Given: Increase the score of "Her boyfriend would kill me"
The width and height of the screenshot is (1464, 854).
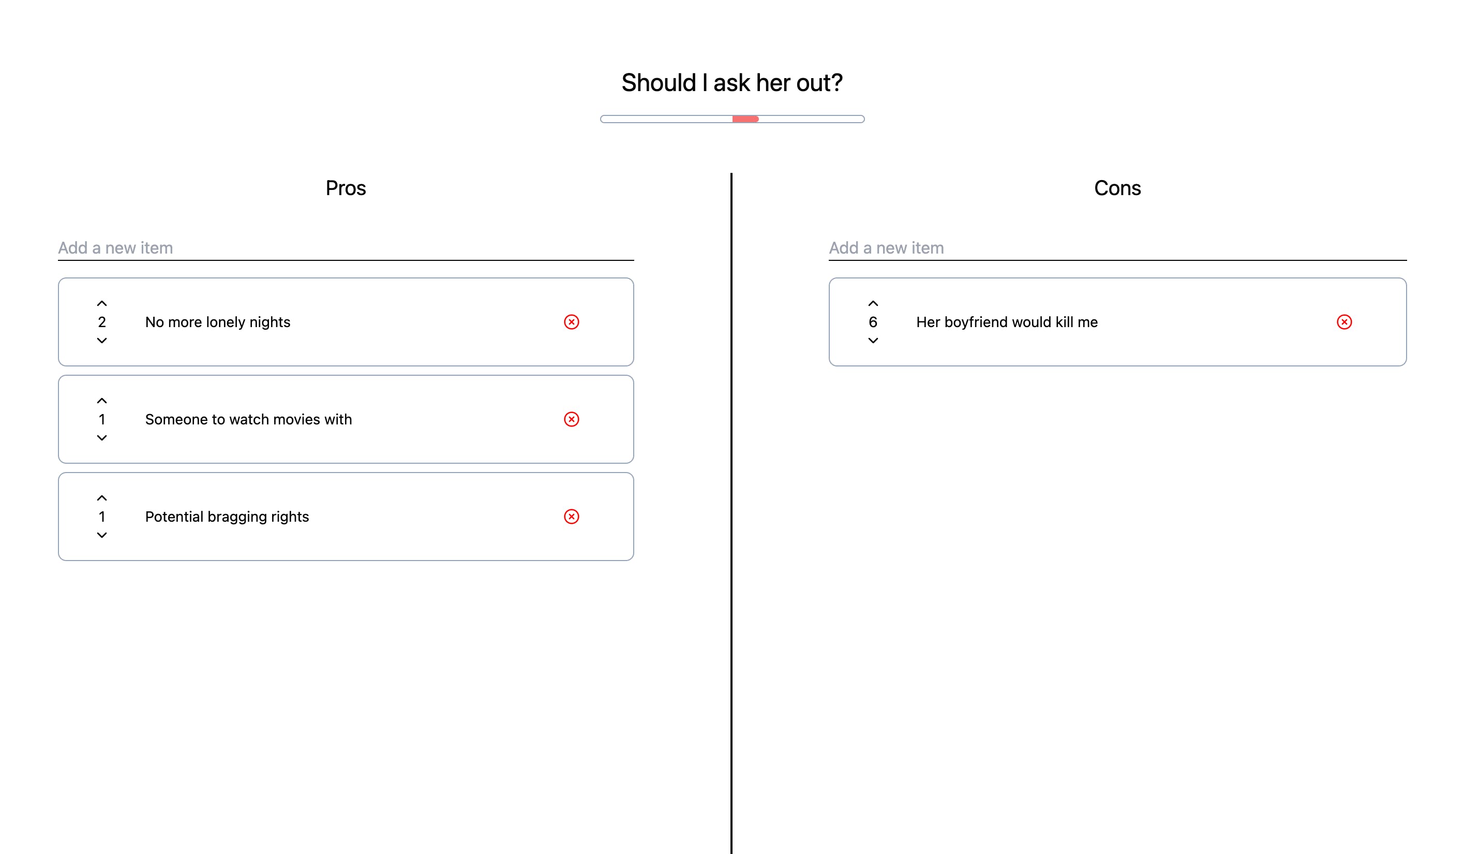Looking at the screenshot, I should [873, 303].
